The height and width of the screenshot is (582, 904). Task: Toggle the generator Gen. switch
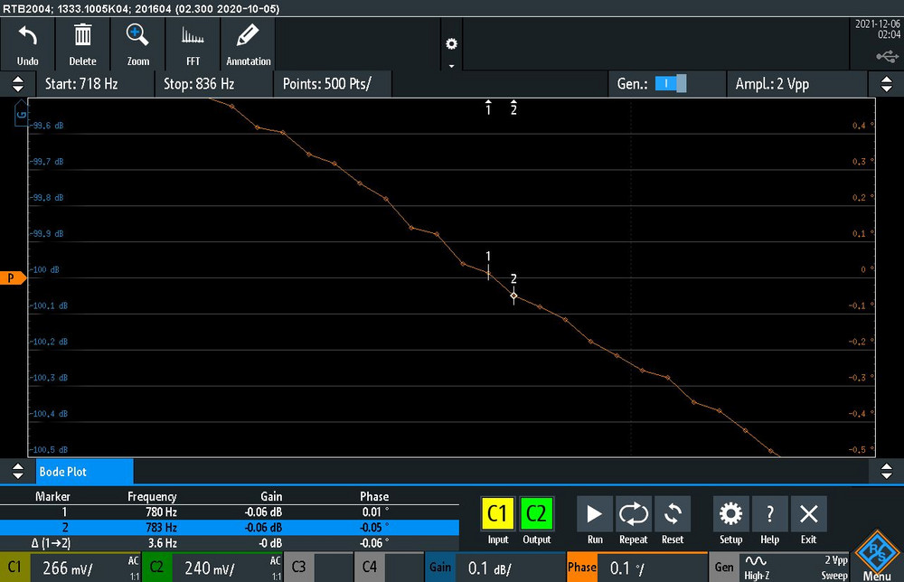click(x=671, y=83)
